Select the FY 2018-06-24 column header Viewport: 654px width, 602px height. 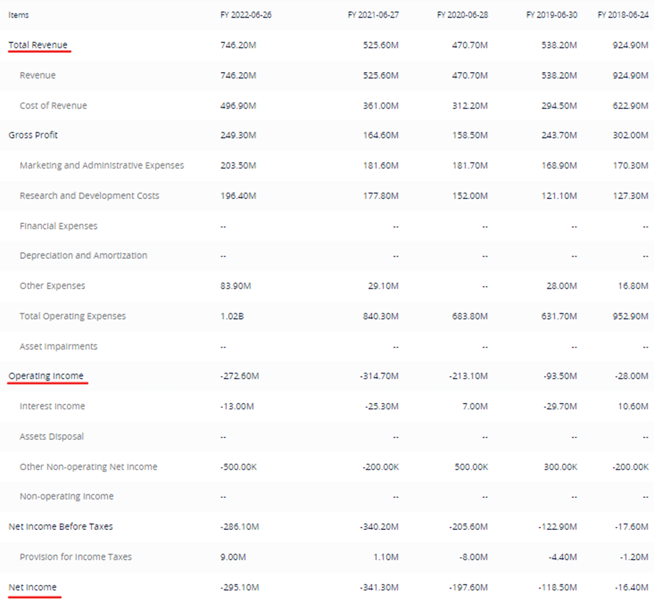(623, 15)
